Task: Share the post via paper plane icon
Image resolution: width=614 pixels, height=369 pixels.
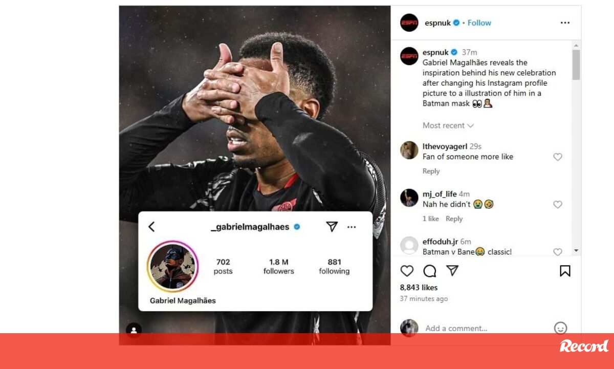Action: point(452,270)
